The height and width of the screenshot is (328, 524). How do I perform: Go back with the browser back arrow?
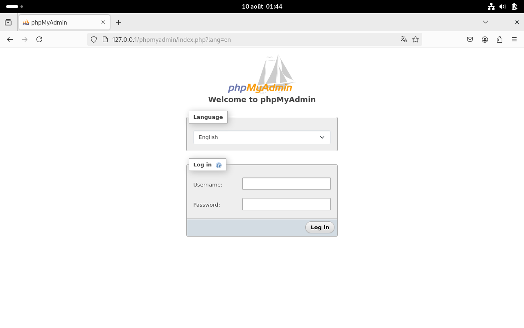[x=10, y=39]
